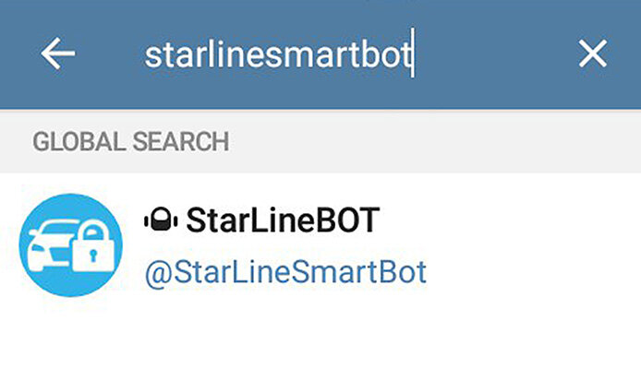Open the StarLineBOT car-lock avatar
Screen dimensions: 641x368
71,245
